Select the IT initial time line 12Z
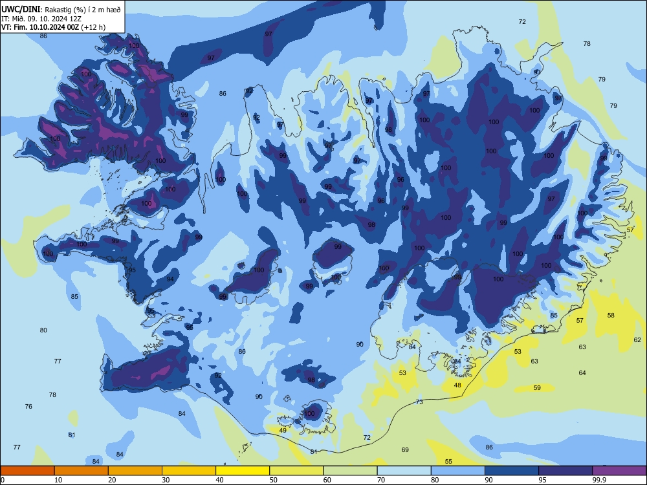The width and height of the screenshot is (647, 485). coord(41,19)
